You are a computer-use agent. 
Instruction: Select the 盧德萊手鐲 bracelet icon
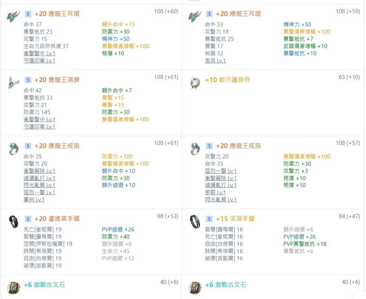14,221
